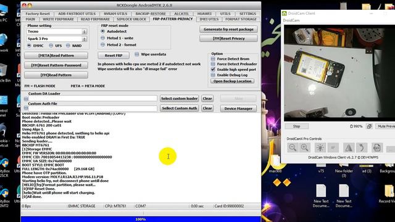Open the BACKUP-RESTORE tab
The height and width of the screenshot is (222, 395).
point(151,14)
